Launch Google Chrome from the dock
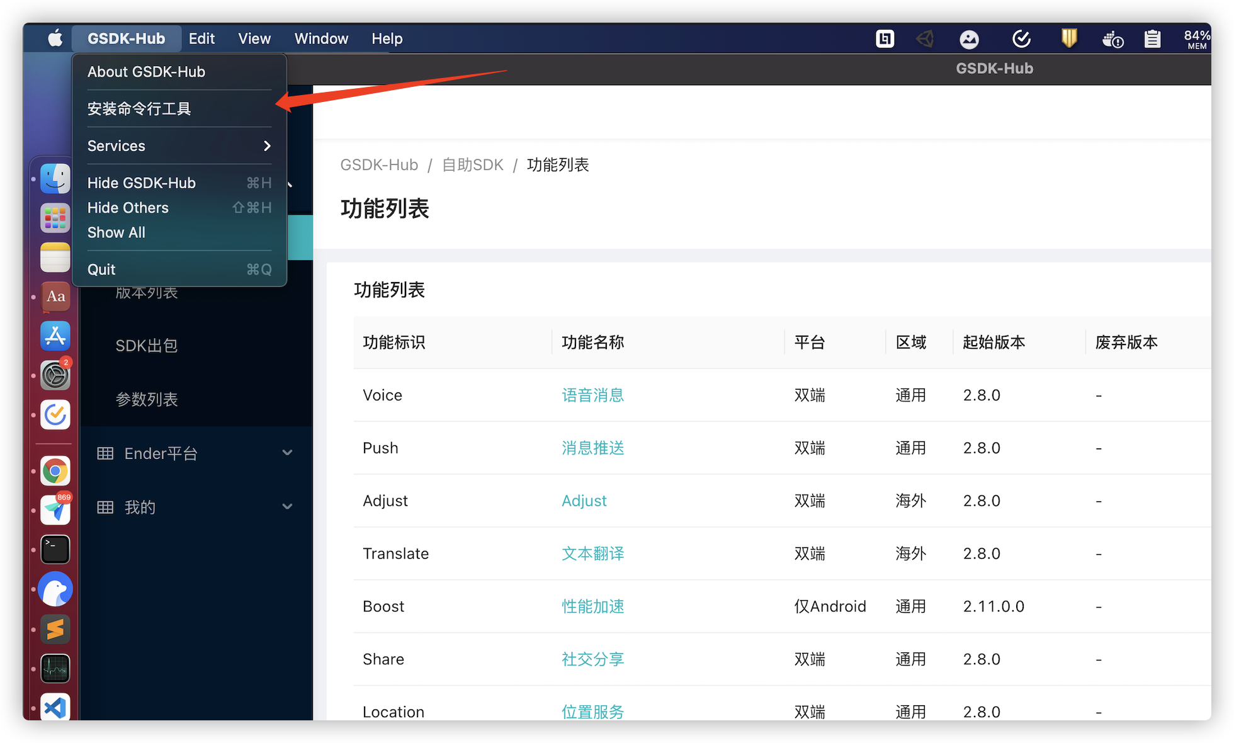Viewport: 1234px width, 743px height. [x=55, y=471]
